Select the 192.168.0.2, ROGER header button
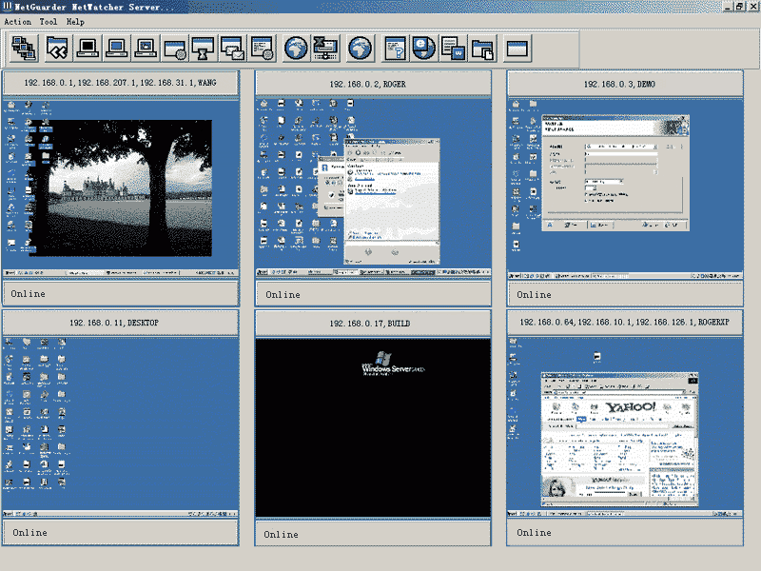The image size is (761, 571). tap(373, 84)
